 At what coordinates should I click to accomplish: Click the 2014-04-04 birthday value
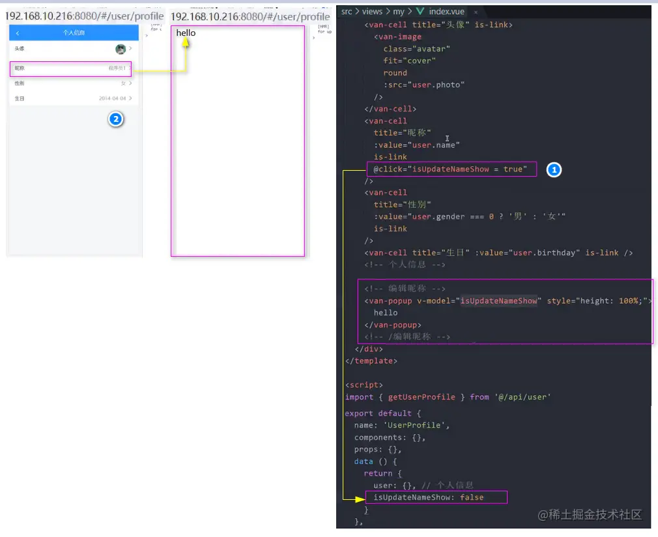pyautogui.click(x=113, y=98)
